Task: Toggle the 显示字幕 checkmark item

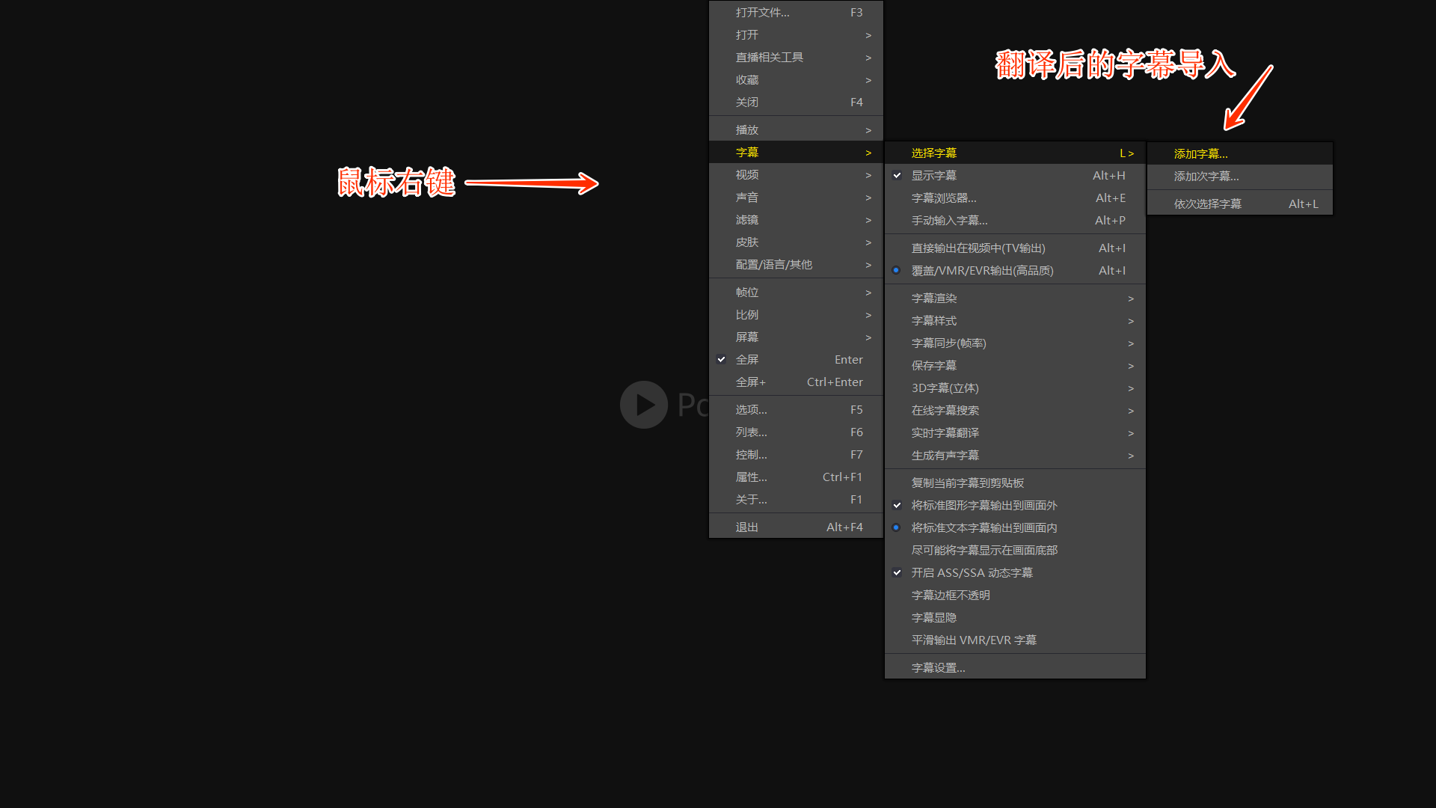Action: pos(933,176)
